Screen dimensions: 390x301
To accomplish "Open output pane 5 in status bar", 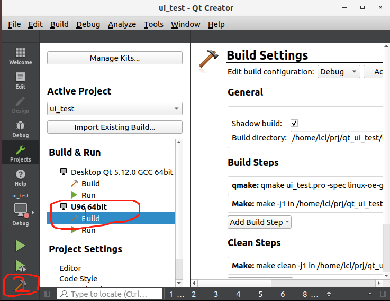I will pyautogui.click(x=260, y=294).
